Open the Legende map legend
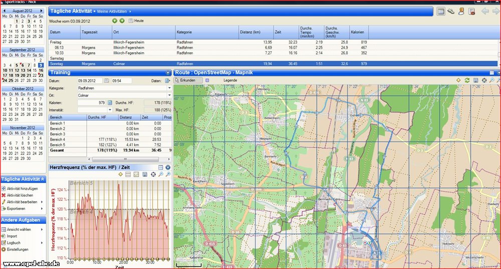The width and height of the screenshot is (501, 269). click(x=230, y=80)
